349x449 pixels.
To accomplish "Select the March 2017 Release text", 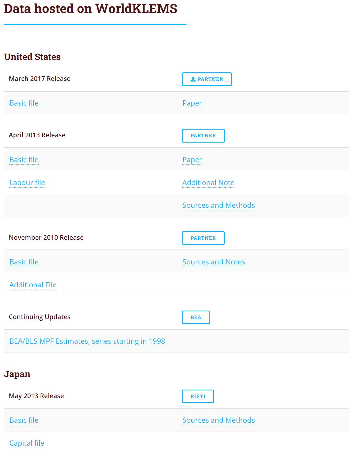I will [x=40, y=79].
